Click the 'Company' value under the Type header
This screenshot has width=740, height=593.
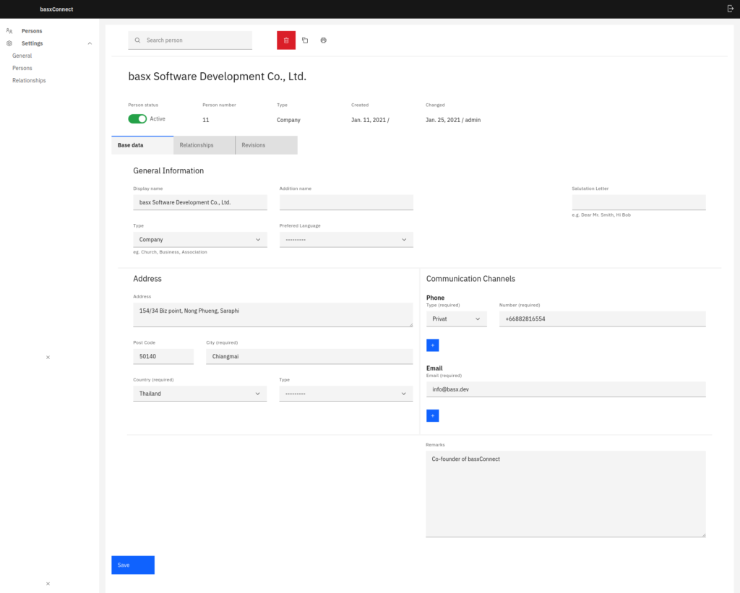tap(288, 120)
